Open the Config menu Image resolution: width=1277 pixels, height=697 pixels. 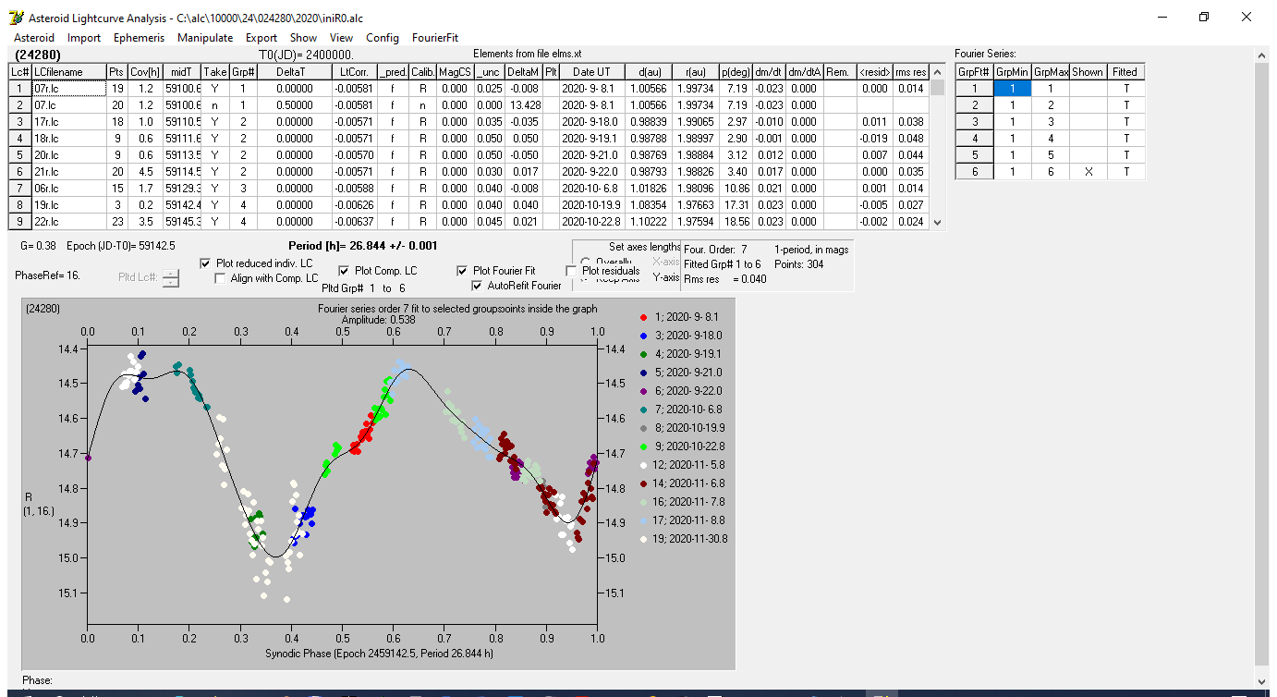point(383,38)
